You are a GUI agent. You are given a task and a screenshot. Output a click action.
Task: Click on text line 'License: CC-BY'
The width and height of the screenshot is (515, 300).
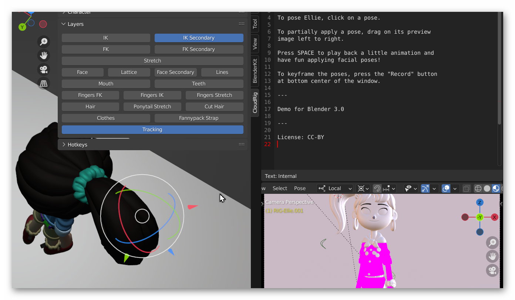301,137
